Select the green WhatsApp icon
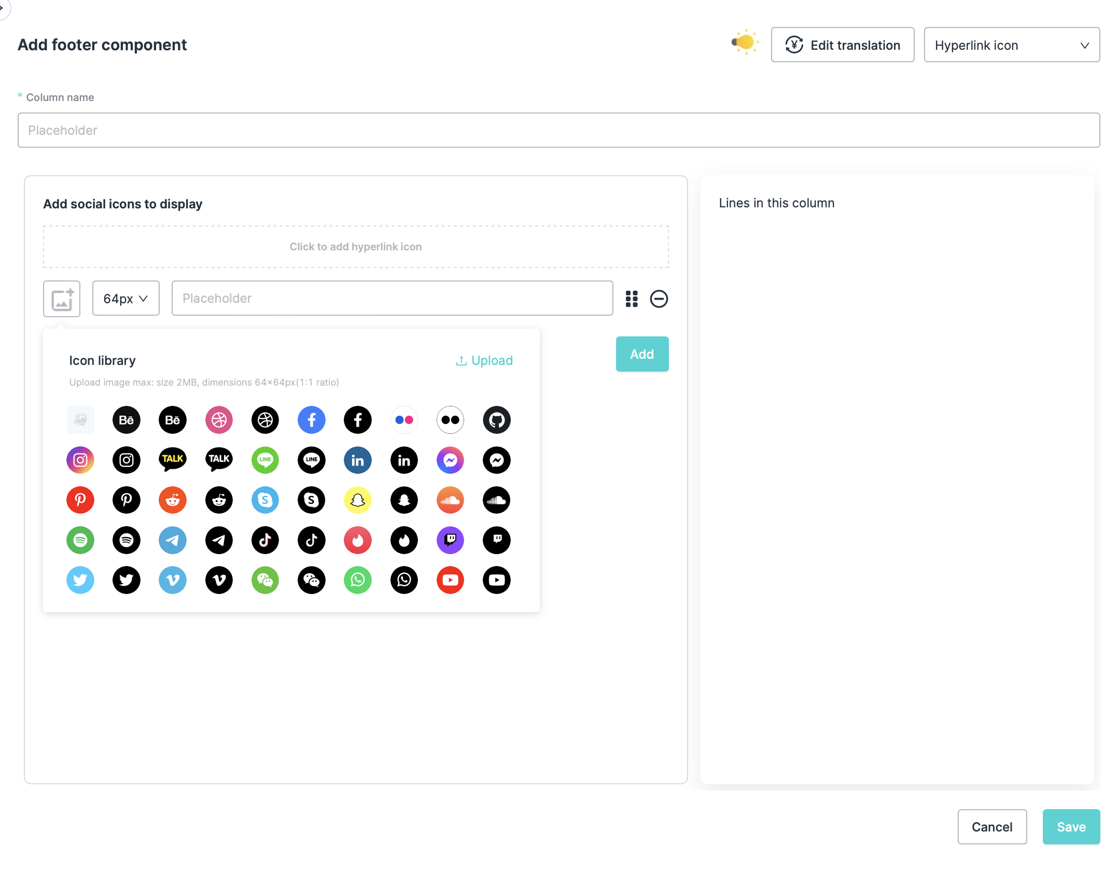This screenshot has width=1118, height=875. pos(357,580)
